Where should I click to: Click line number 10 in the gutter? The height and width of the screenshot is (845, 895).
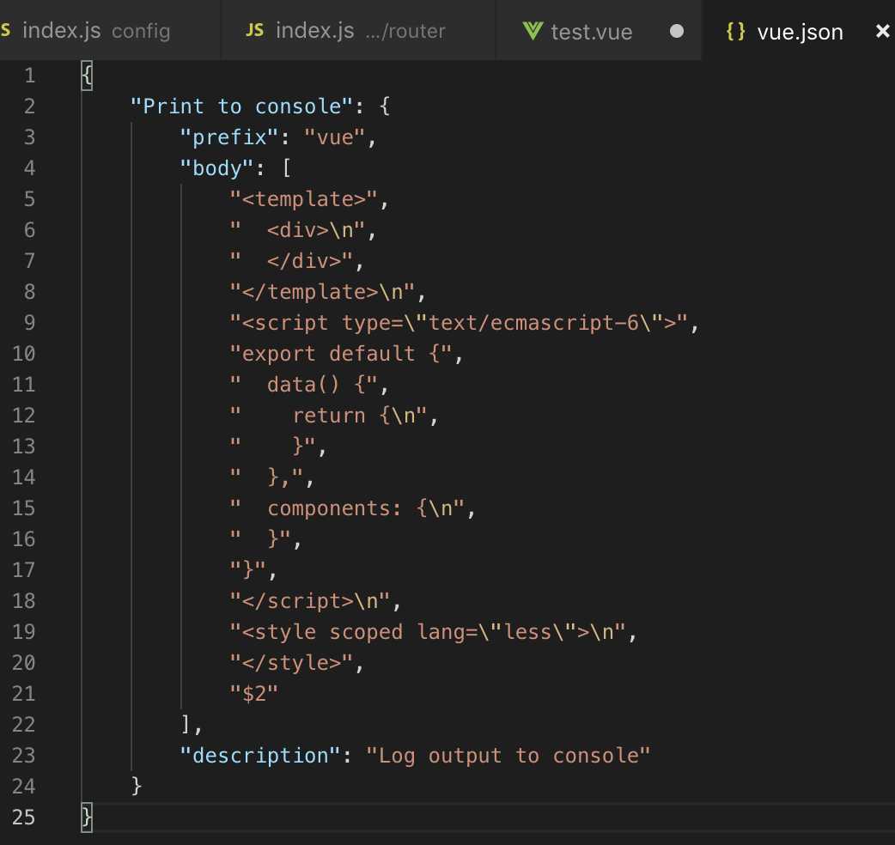tap(24, 353)
